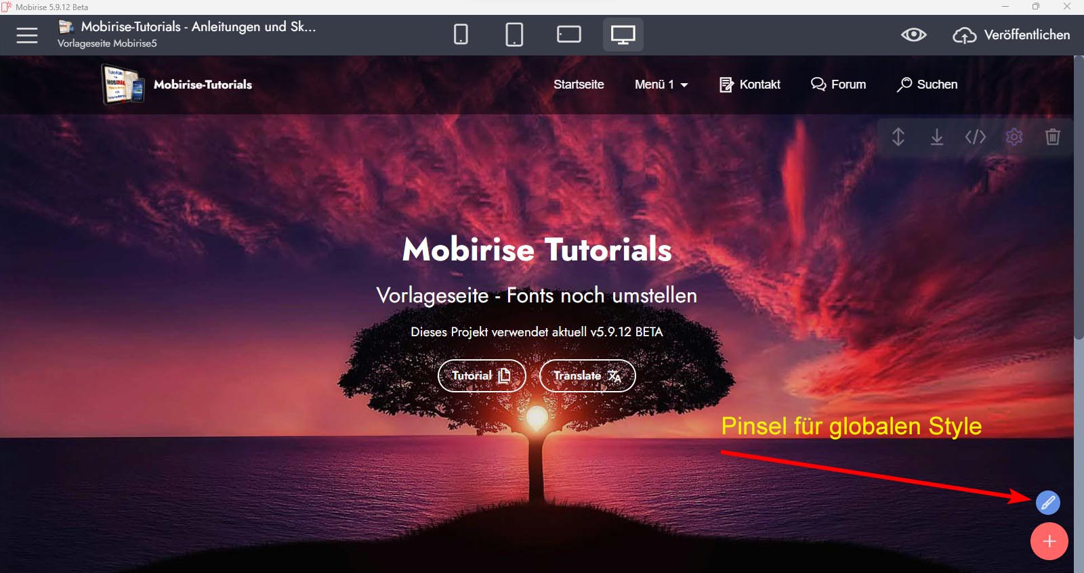The image size is (1084, 573).
Task: Open the global style brush button
Action: pos(1047,503)
